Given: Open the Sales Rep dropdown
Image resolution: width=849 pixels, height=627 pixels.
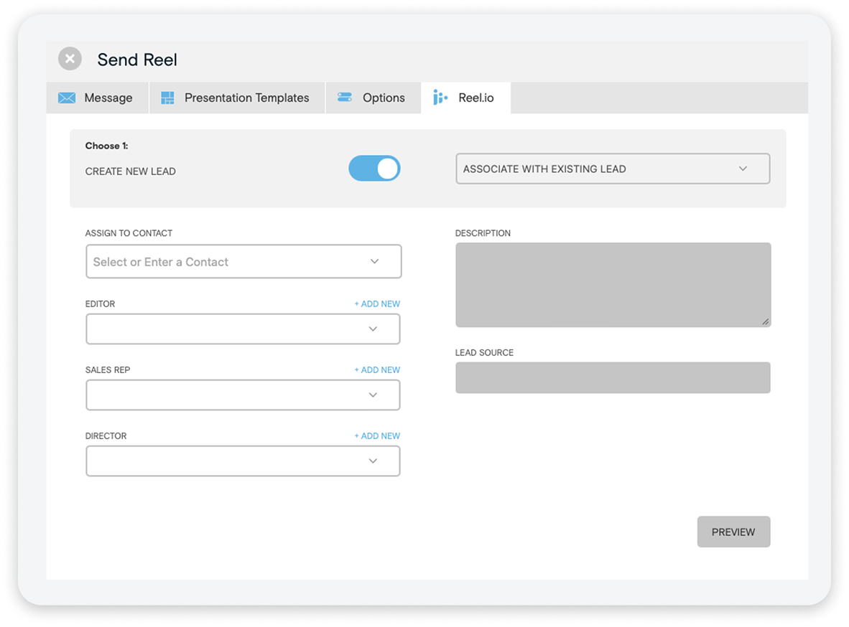Looking at the screenshot, I should click(x=243, y=395).
